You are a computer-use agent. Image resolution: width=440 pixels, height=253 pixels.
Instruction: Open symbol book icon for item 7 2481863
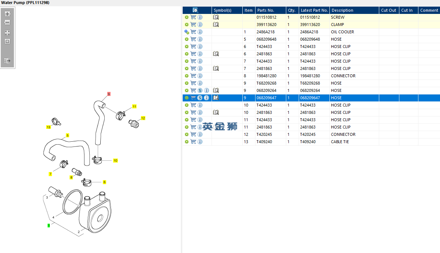click(216, 68)
